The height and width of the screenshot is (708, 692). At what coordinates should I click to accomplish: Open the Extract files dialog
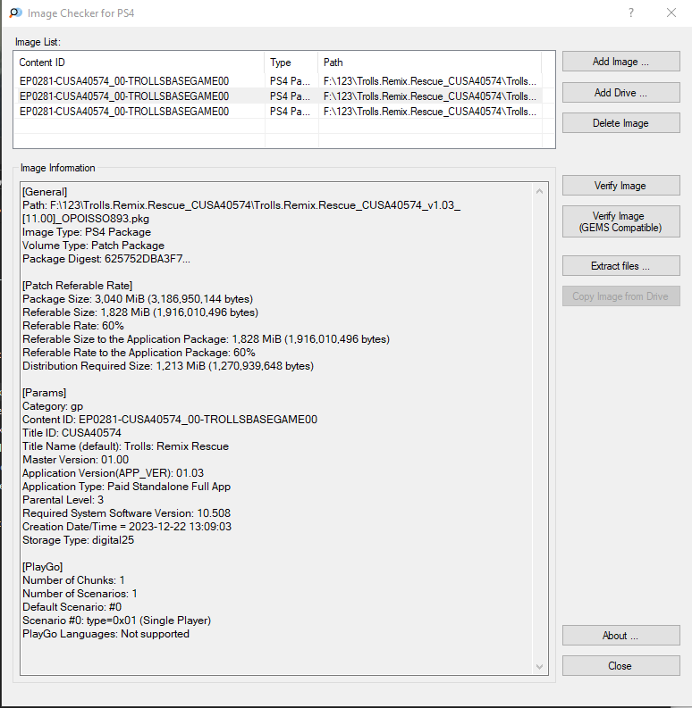click(620, 266)
